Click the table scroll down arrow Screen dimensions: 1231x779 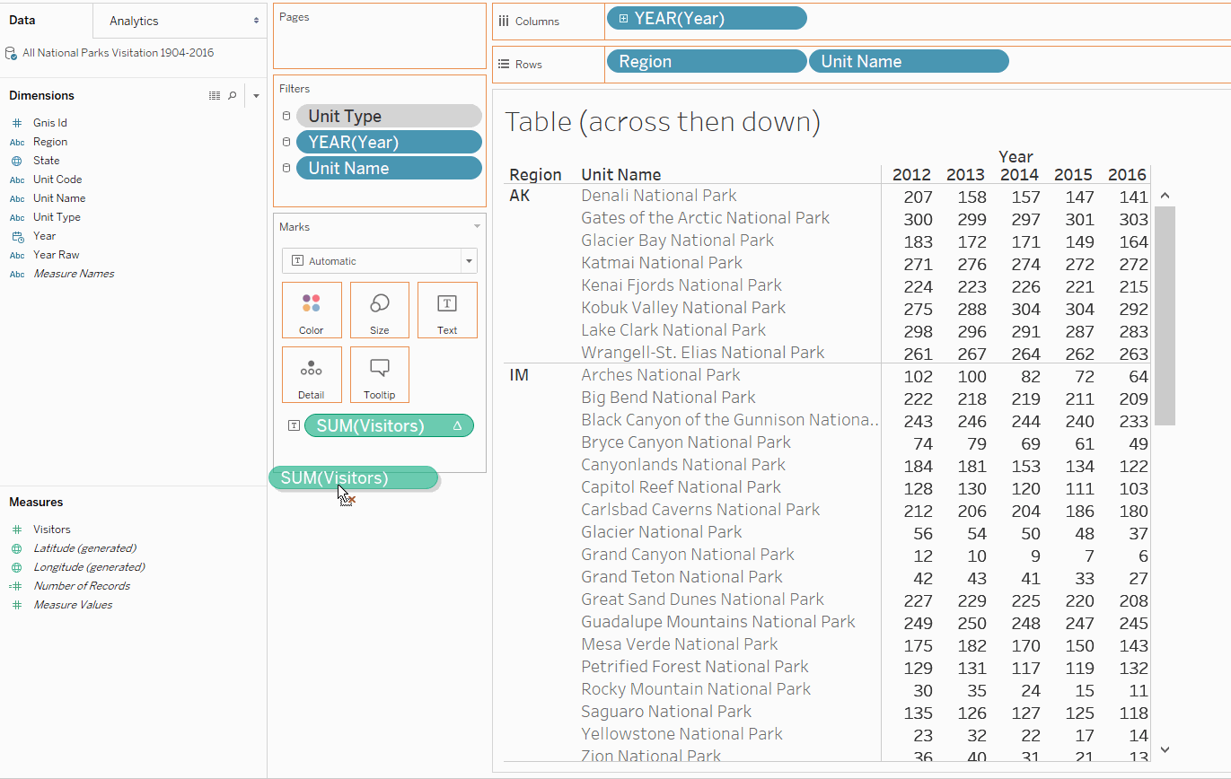pyautogui.click(x=1165, y=748)
